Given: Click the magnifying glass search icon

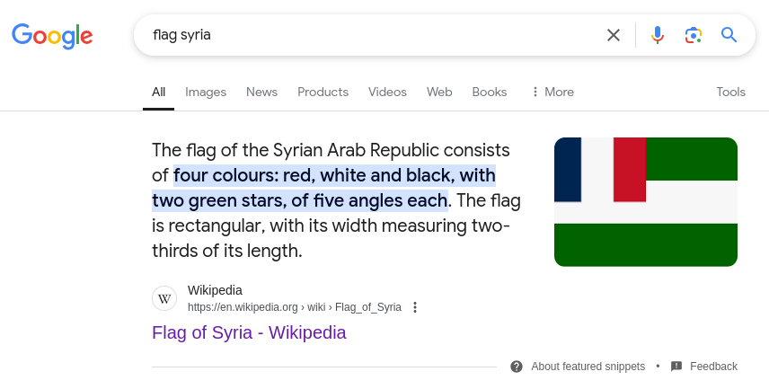Looking at the screenshot, I should pos(729,35).
